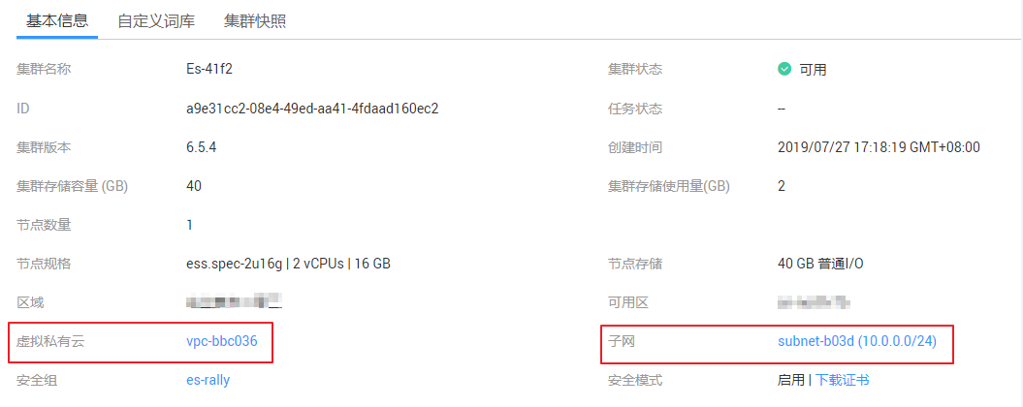Click the blurred 区域 value

coord(234,302)
